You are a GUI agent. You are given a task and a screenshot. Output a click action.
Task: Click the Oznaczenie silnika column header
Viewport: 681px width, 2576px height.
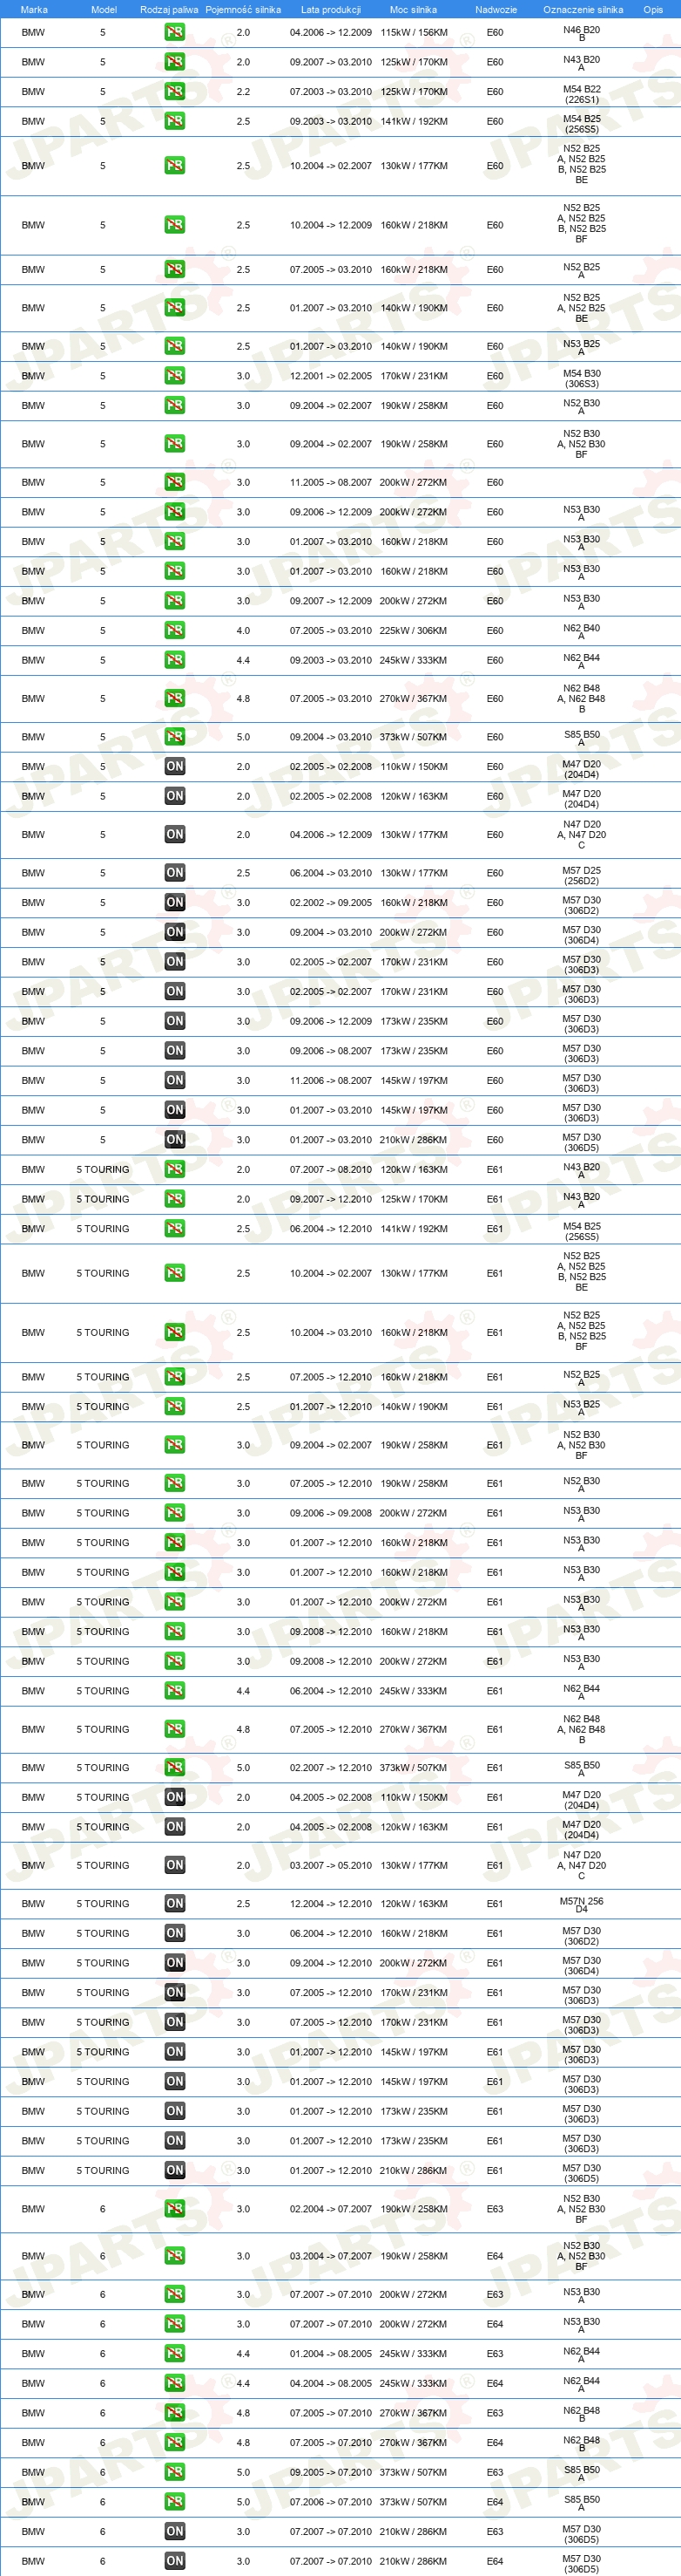coord(583,10)
